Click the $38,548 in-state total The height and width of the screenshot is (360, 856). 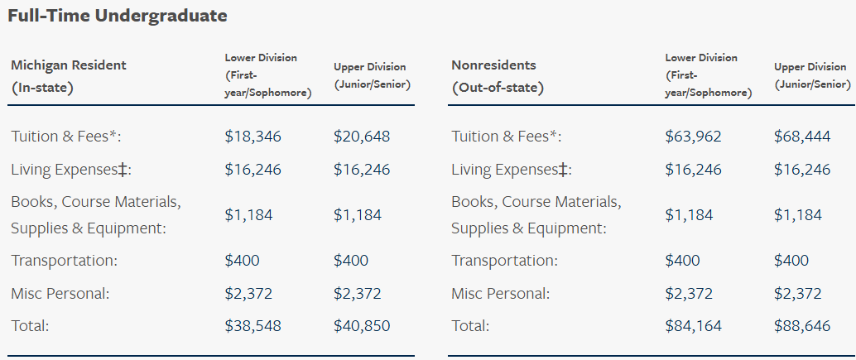tap(252, 326)
